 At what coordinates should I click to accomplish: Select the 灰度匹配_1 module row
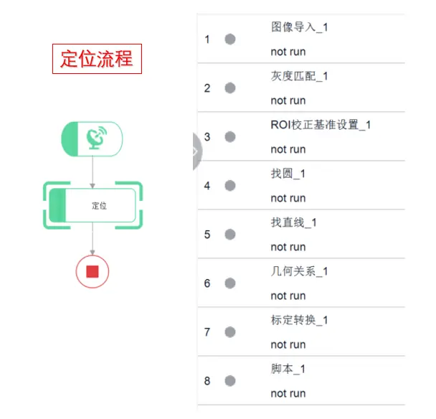tap(301, 88)
